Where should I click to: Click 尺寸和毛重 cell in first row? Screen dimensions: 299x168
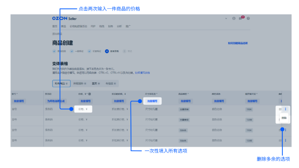[x=151, y=109]
